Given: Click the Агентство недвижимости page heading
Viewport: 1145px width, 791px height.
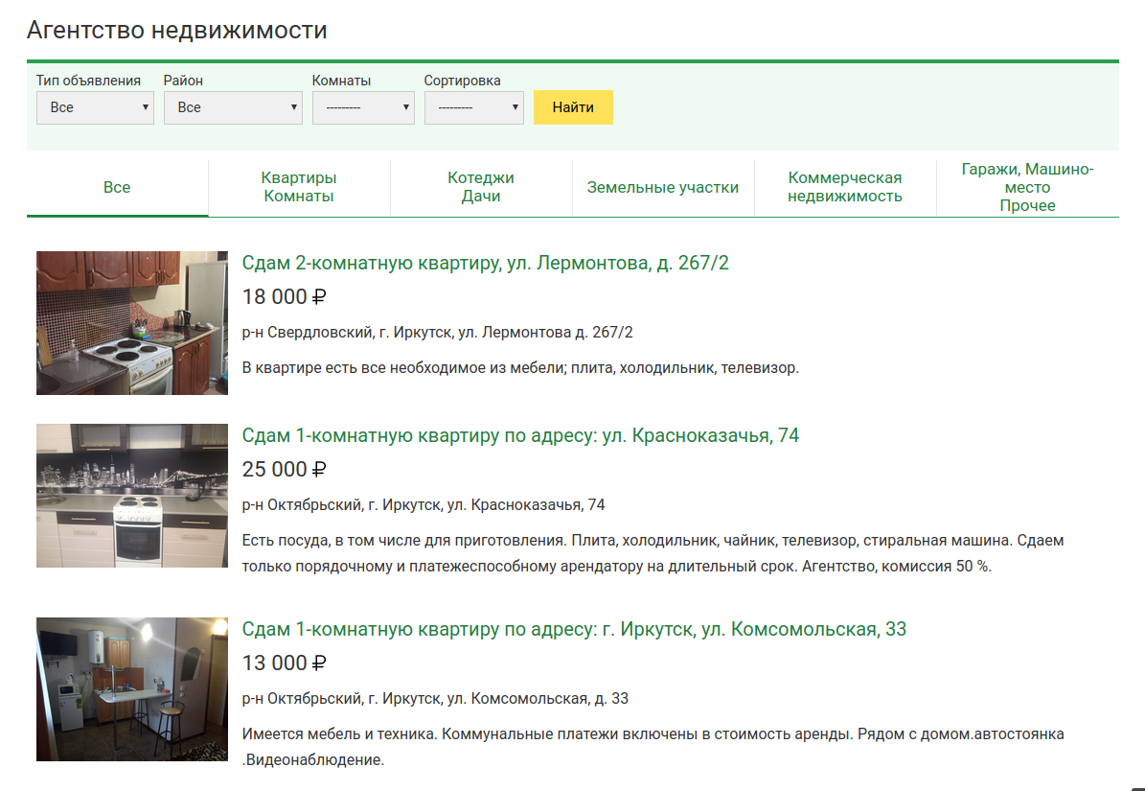Looking at the screenshot, I should [x=177, y=30].
